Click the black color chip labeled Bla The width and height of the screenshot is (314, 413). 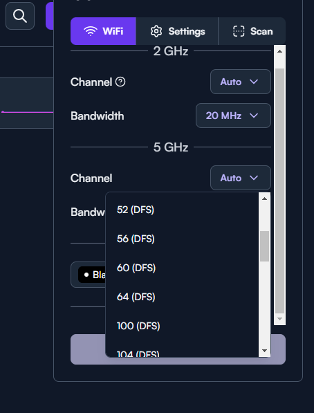(92, 275)
